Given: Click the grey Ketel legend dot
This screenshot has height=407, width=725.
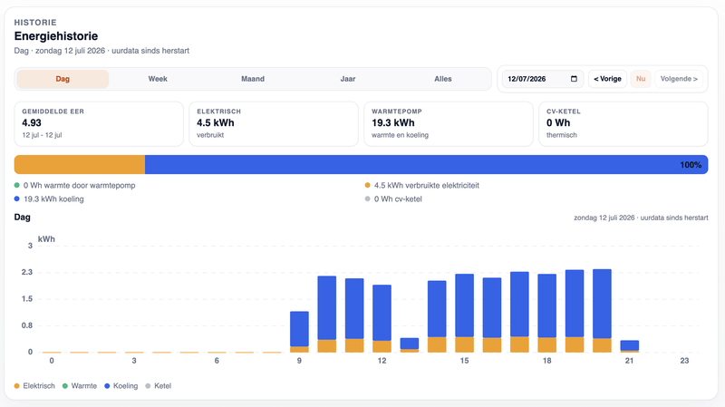Looking at the screenshot, I should click(x=148, y=386).
